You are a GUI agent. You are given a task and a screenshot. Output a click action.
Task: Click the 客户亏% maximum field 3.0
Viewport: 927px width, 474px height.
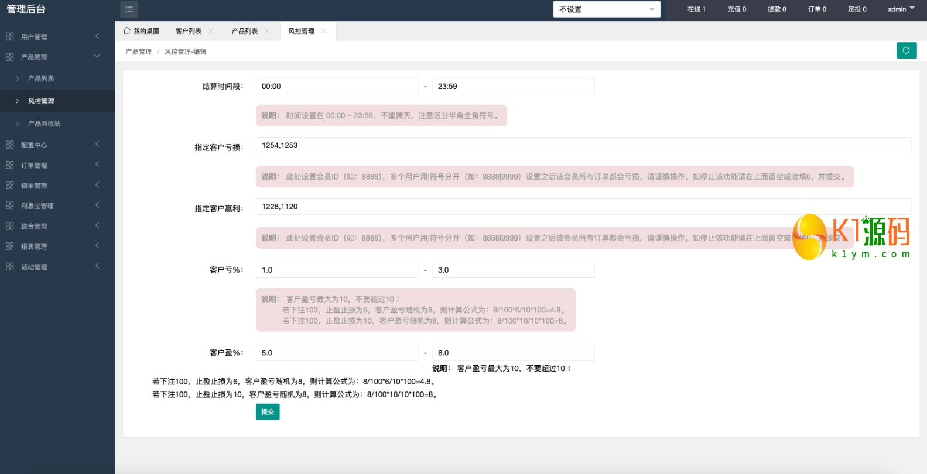[x=513, y=270]
